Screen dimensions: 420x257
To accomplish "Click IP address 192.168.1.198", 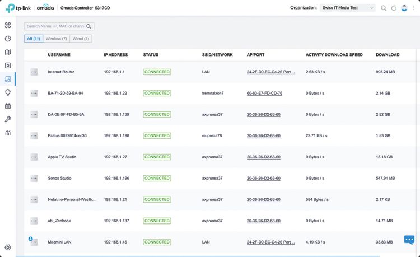I will coord(116,135).
